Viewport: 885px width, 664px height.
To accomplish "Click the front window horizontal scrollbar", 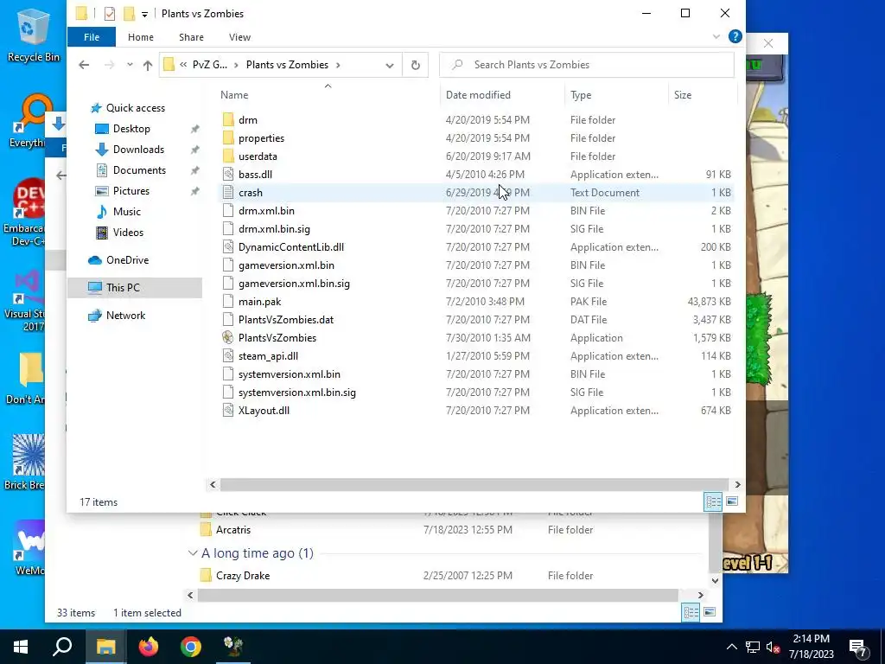I will point(473,485).
